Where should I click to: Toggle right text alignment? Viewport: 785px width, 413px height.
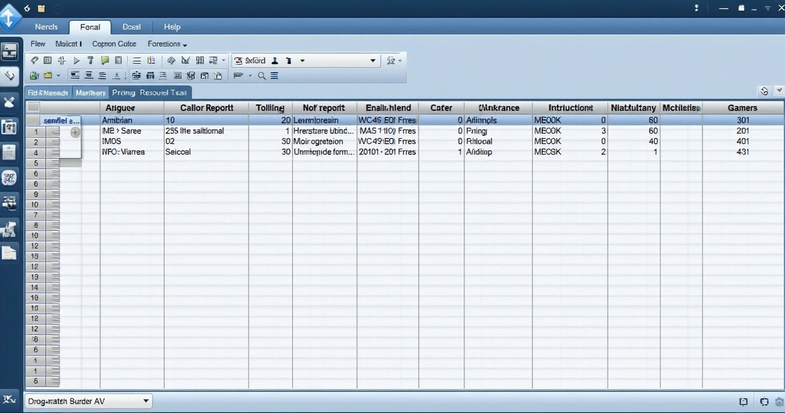click(102, 76)
